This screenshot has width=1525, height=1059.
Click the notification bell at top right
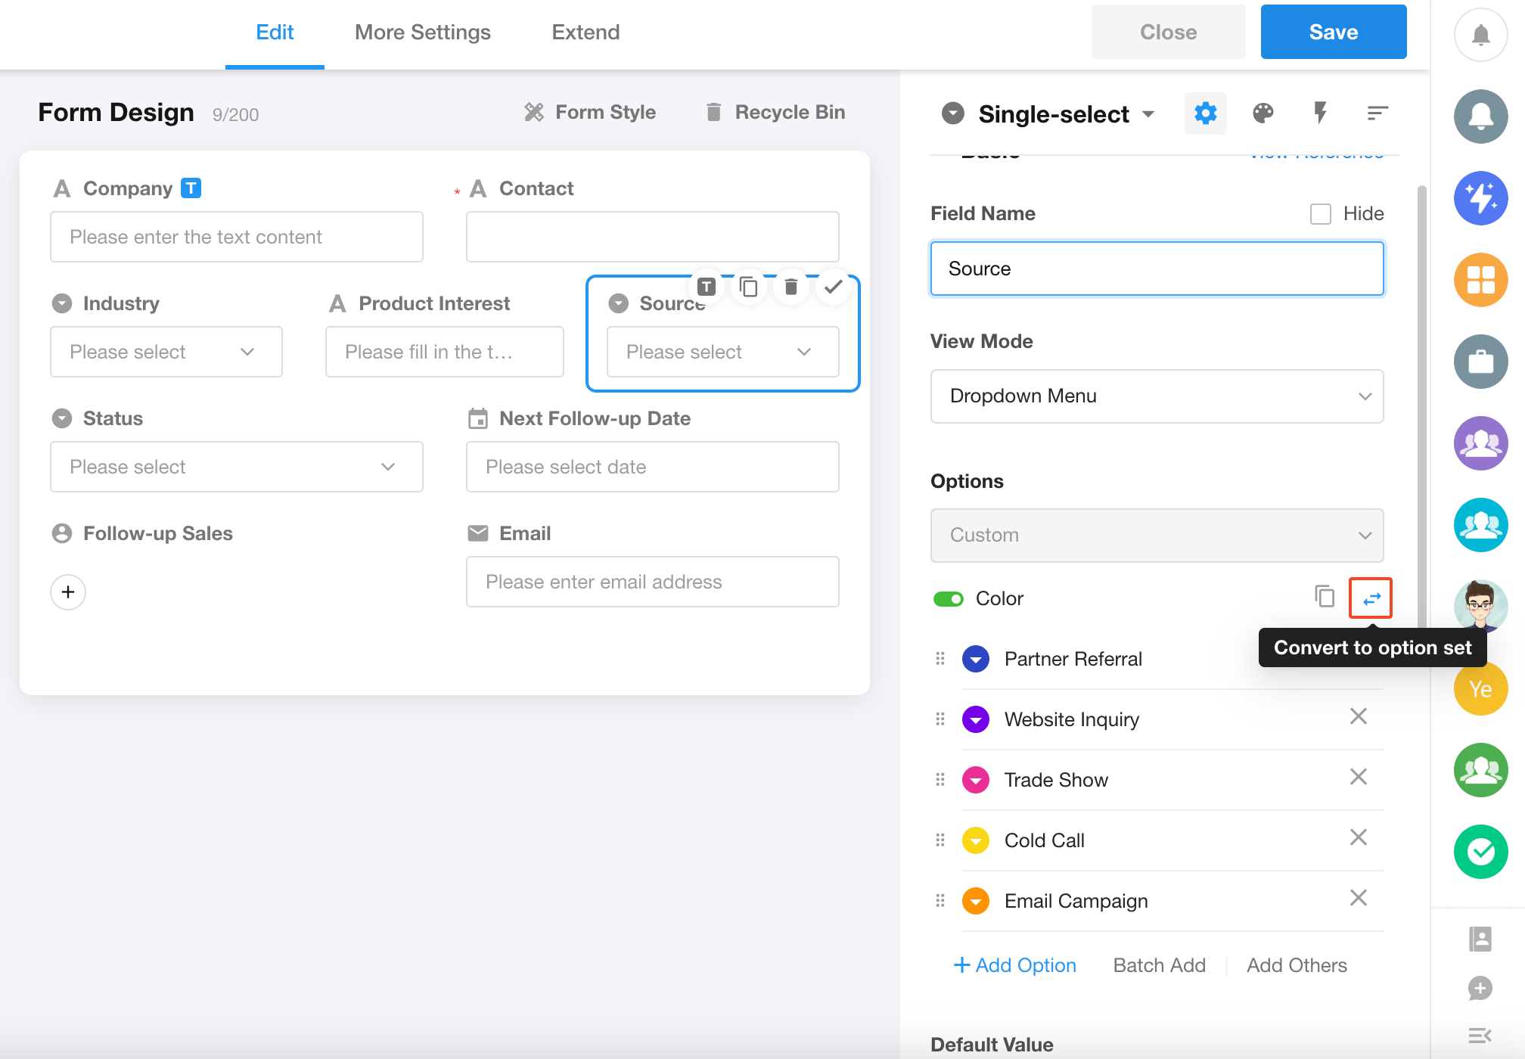coord(1480,35)
